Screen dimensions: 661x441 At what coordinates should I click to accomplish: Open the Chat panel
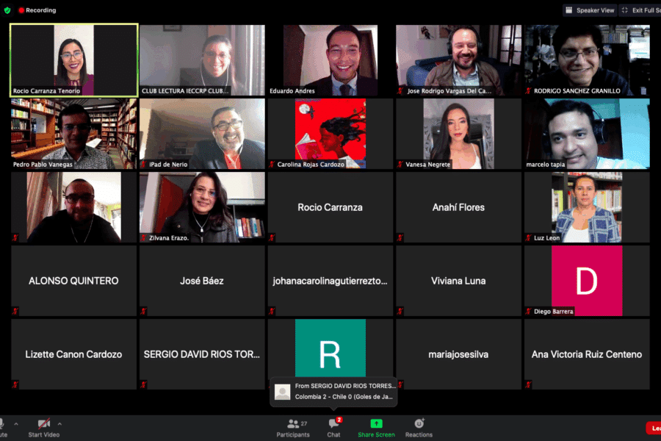333,427
